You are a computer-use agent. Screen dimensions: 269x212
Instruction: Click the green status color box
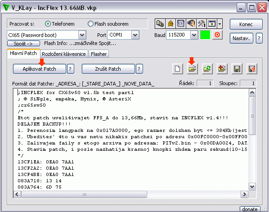pyautogui.click(x=205, y=35)
